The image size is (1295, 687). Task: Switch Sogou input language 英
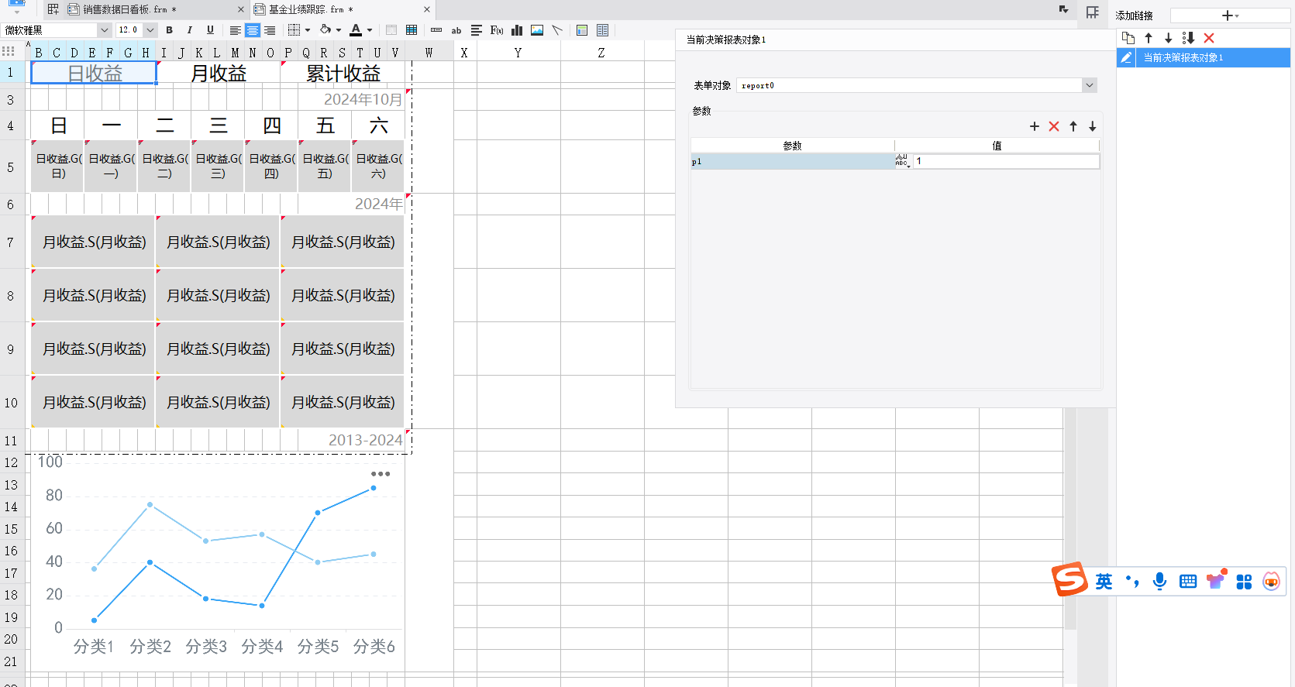pyautogui.click(x=1104, y=581)
